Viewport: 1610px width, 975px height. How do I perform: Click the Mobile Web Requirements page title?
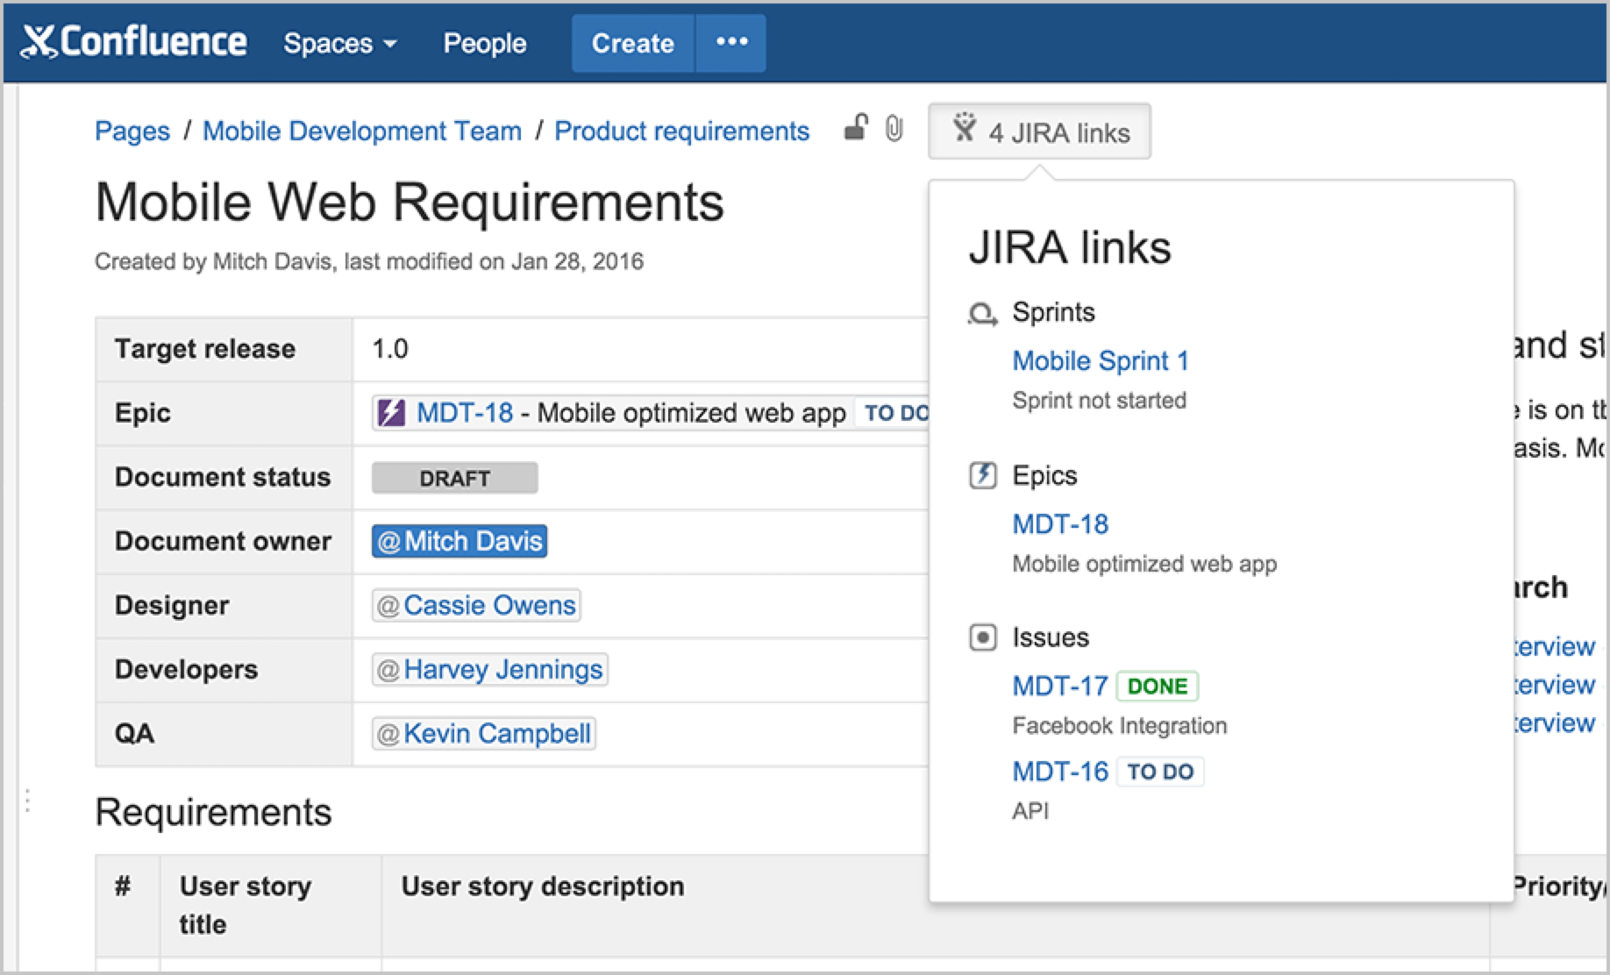pos(410,203)
